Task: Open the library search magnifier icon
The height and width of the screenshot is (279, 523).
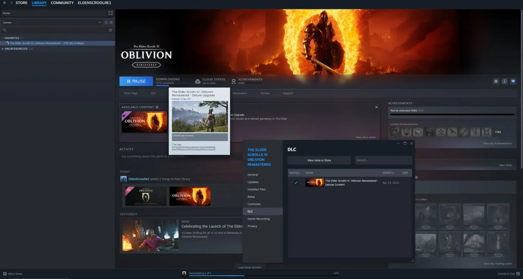Action: (4, 30)
